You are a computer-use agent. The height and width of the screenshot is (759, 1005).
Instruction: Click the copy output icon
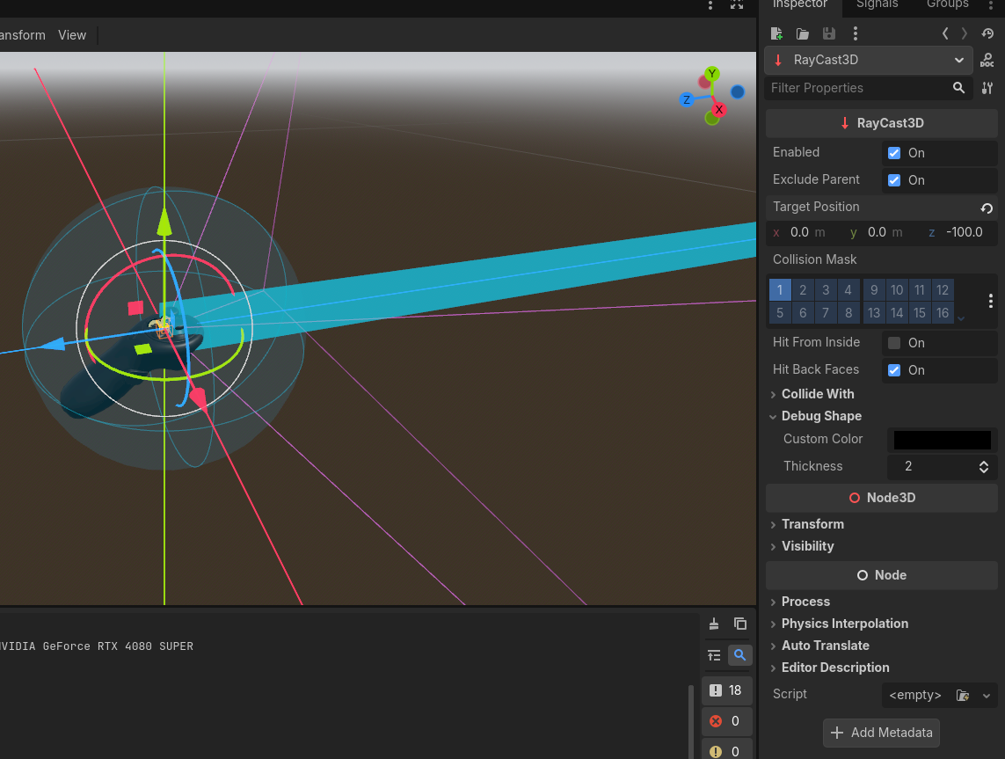click(740, 624)
